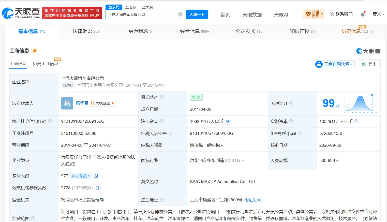Select the 知识产权 tab
387x222 pixels.
(x=303, y=31)
